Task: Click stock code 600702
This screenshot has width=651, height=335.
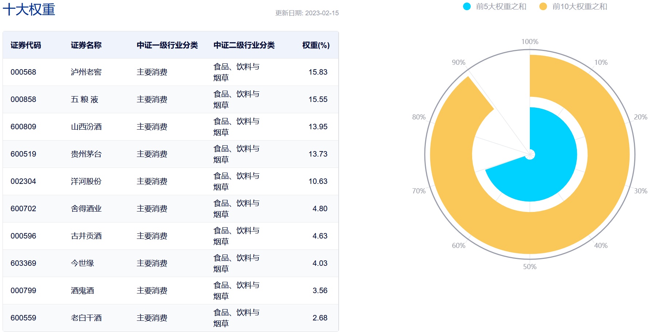Action: pyautogui.click(x=23, y=209)
